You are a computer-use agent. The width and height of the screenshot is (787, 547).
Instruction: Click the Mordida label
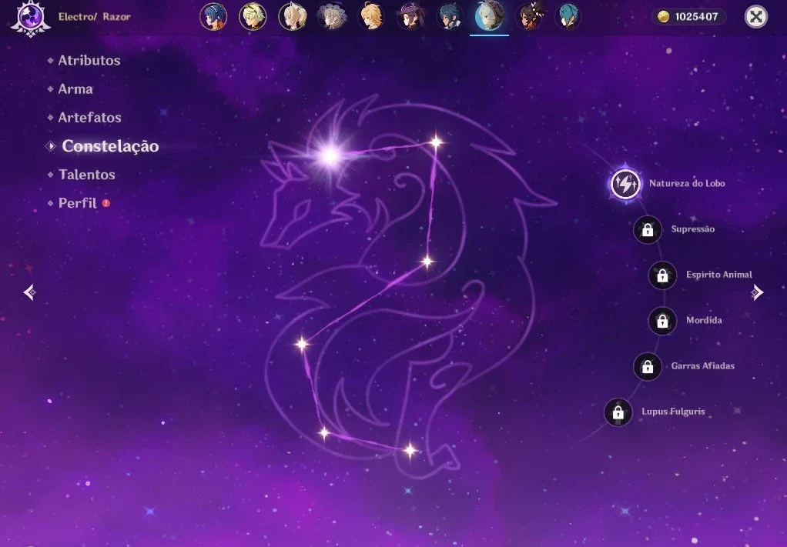click(704, 320)
